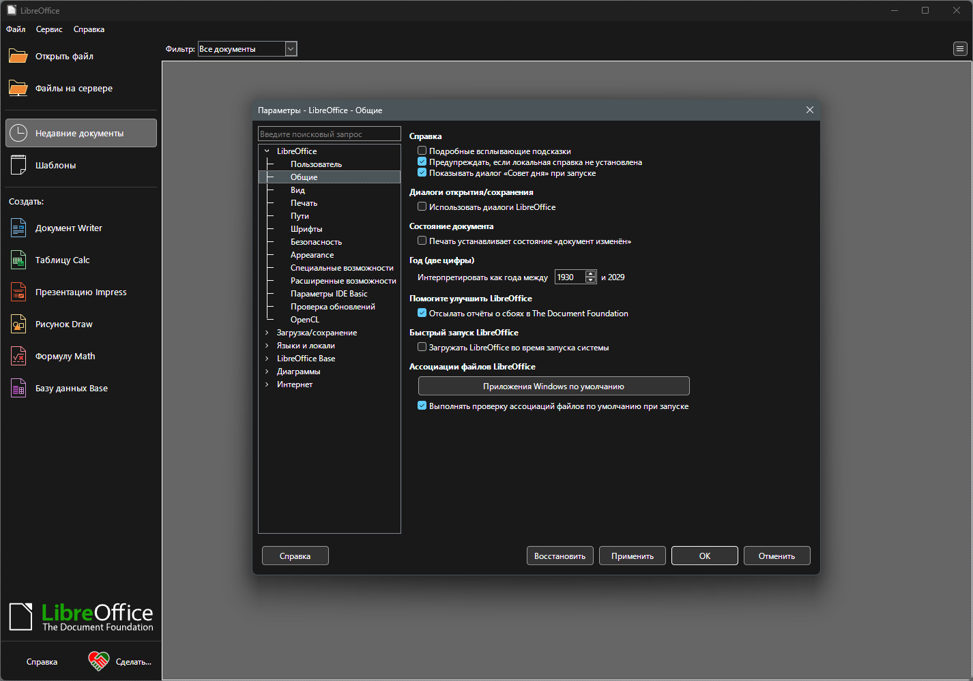This screenshot has width=973, height=681.
Task: Click the Recent Documents clock icon
Action: point(18,133)
